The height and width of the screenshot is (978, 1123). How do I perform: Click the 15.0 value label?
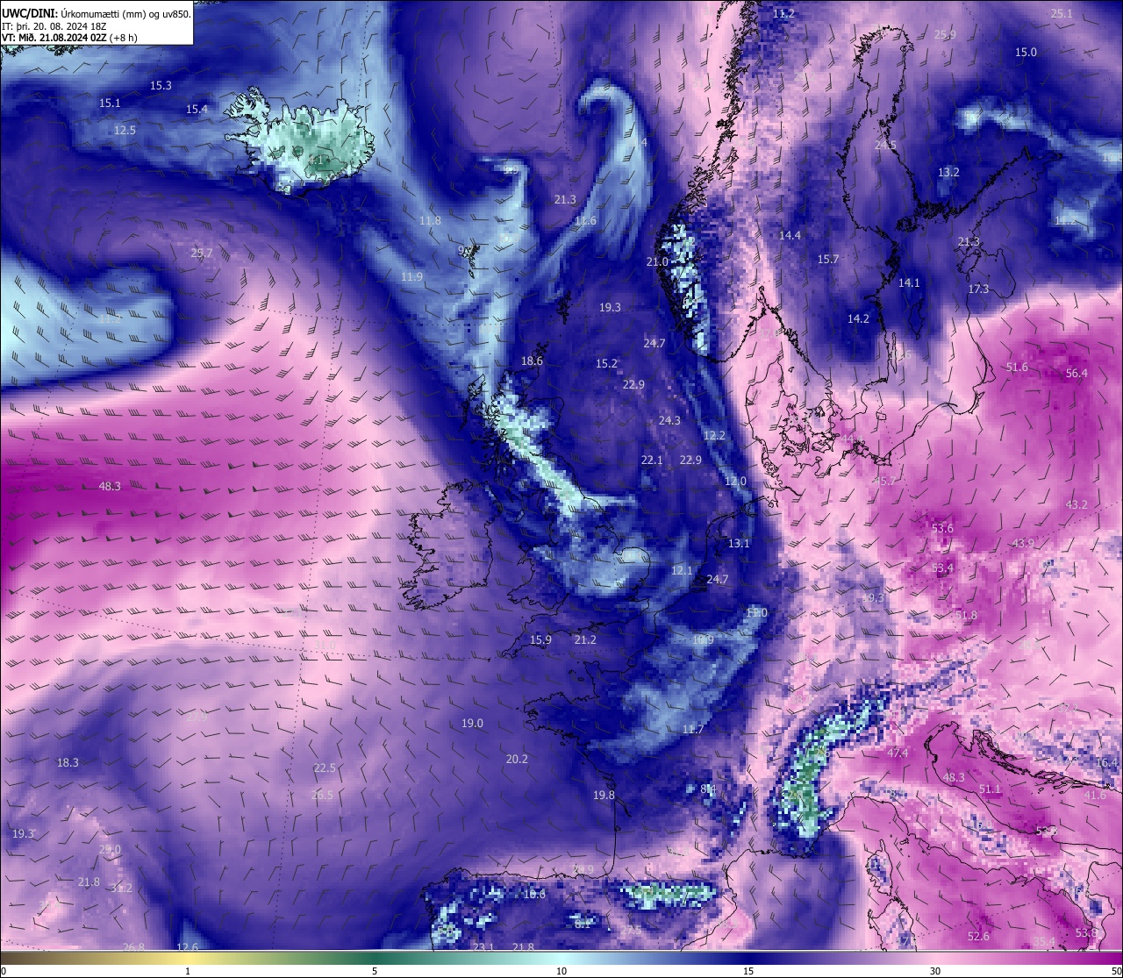1026,53
